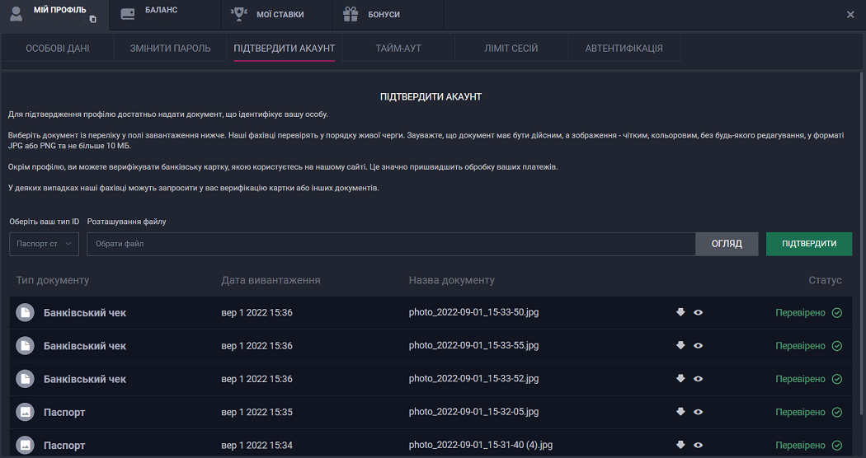
Task: Click verified checkmark icon in first row
Action: click(x=837, y=313)
